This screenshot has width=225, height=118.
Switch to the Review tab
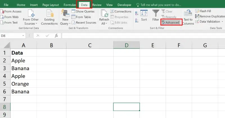pos(97,5)
